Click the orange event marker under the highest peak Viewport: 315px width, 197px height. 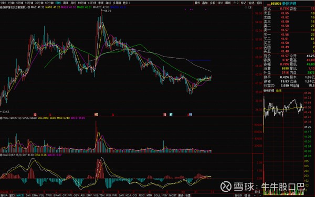[x=97, y=115]
